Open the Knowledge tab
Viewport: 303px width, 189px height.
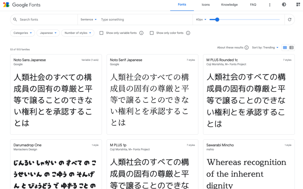click(229, 5)
